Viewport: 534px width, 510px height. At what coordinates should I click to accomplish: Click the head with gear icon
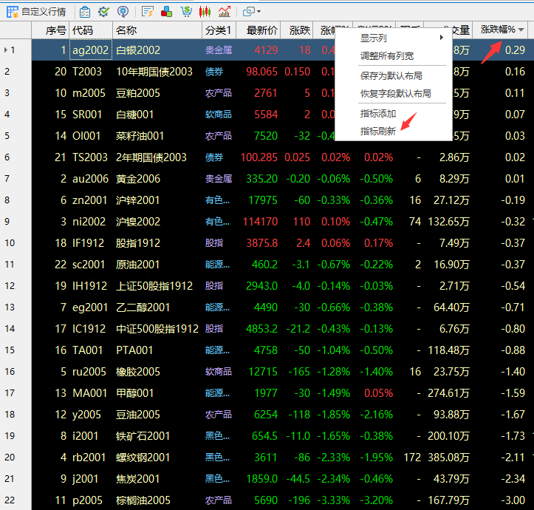click(x=123, y=12)
